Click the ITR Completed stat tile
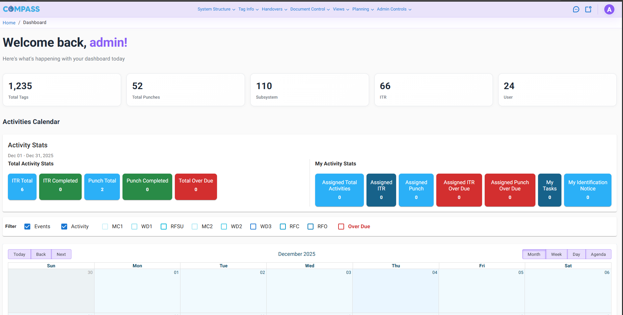 coord(60,187)
